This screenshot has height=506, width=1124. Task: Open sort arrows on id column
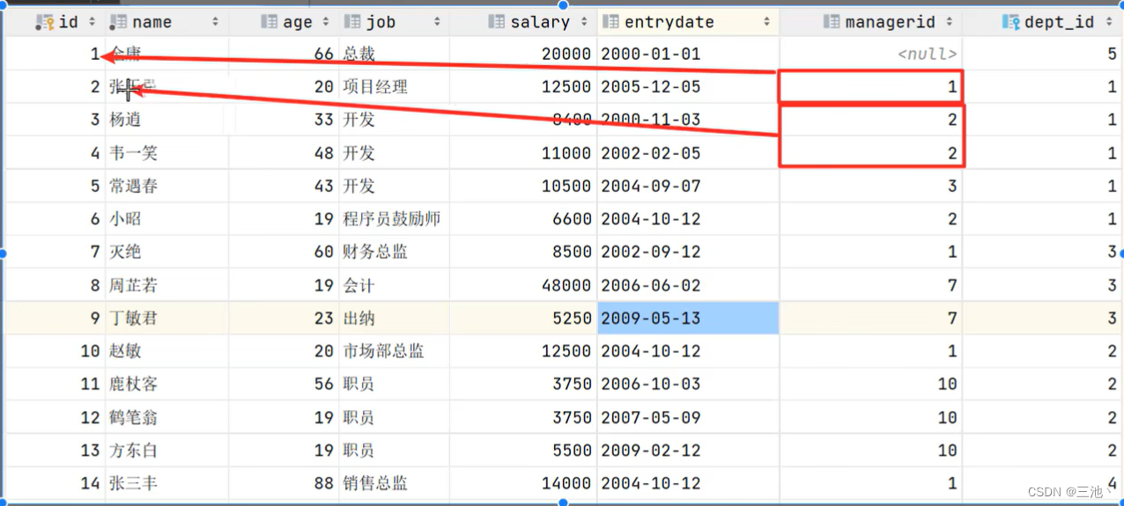click(92, 22)
